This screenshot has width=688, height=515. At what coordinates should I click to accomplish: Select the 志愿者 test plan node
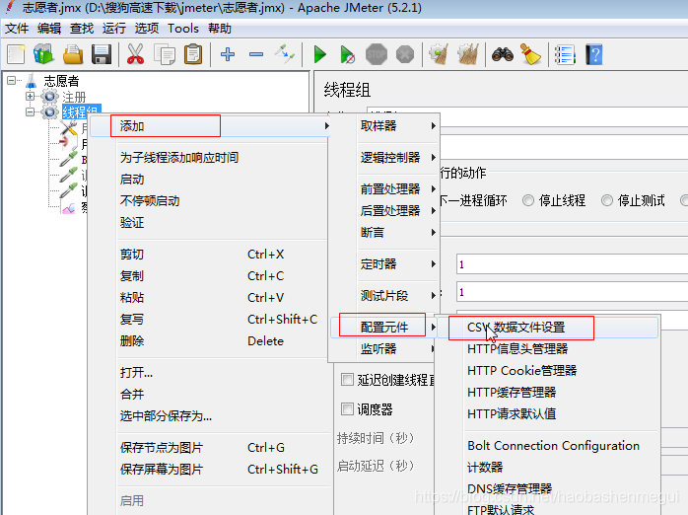61,81
